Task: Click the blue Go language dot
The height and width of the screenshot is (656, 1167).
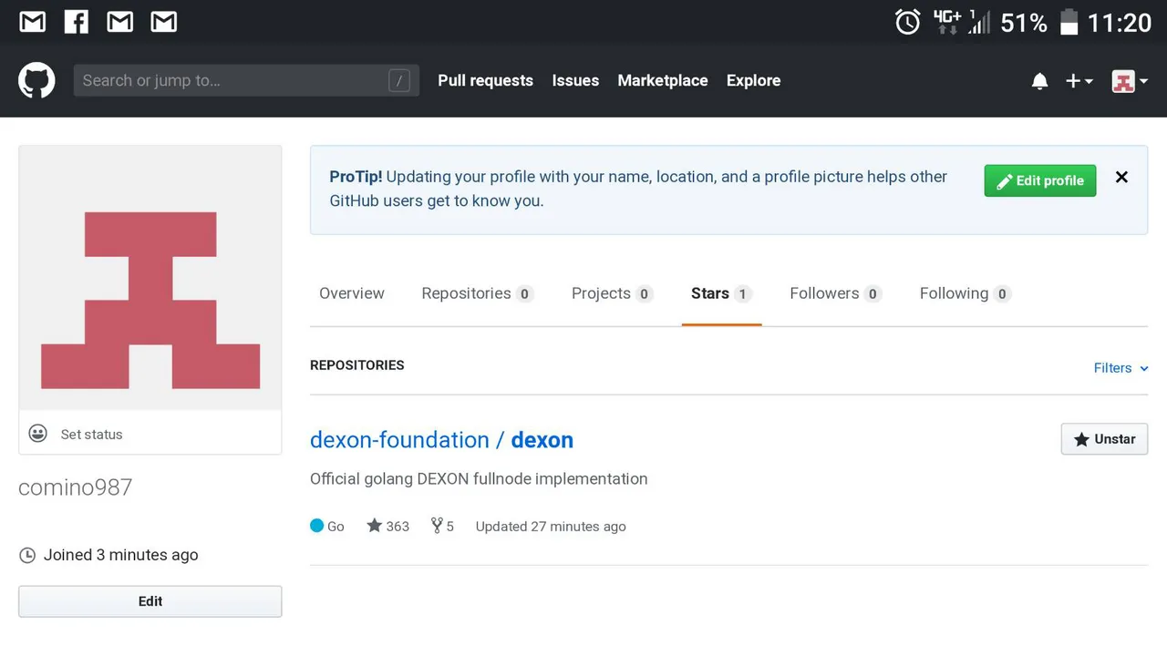Action: pyautogui.click(x=316, y=526)
